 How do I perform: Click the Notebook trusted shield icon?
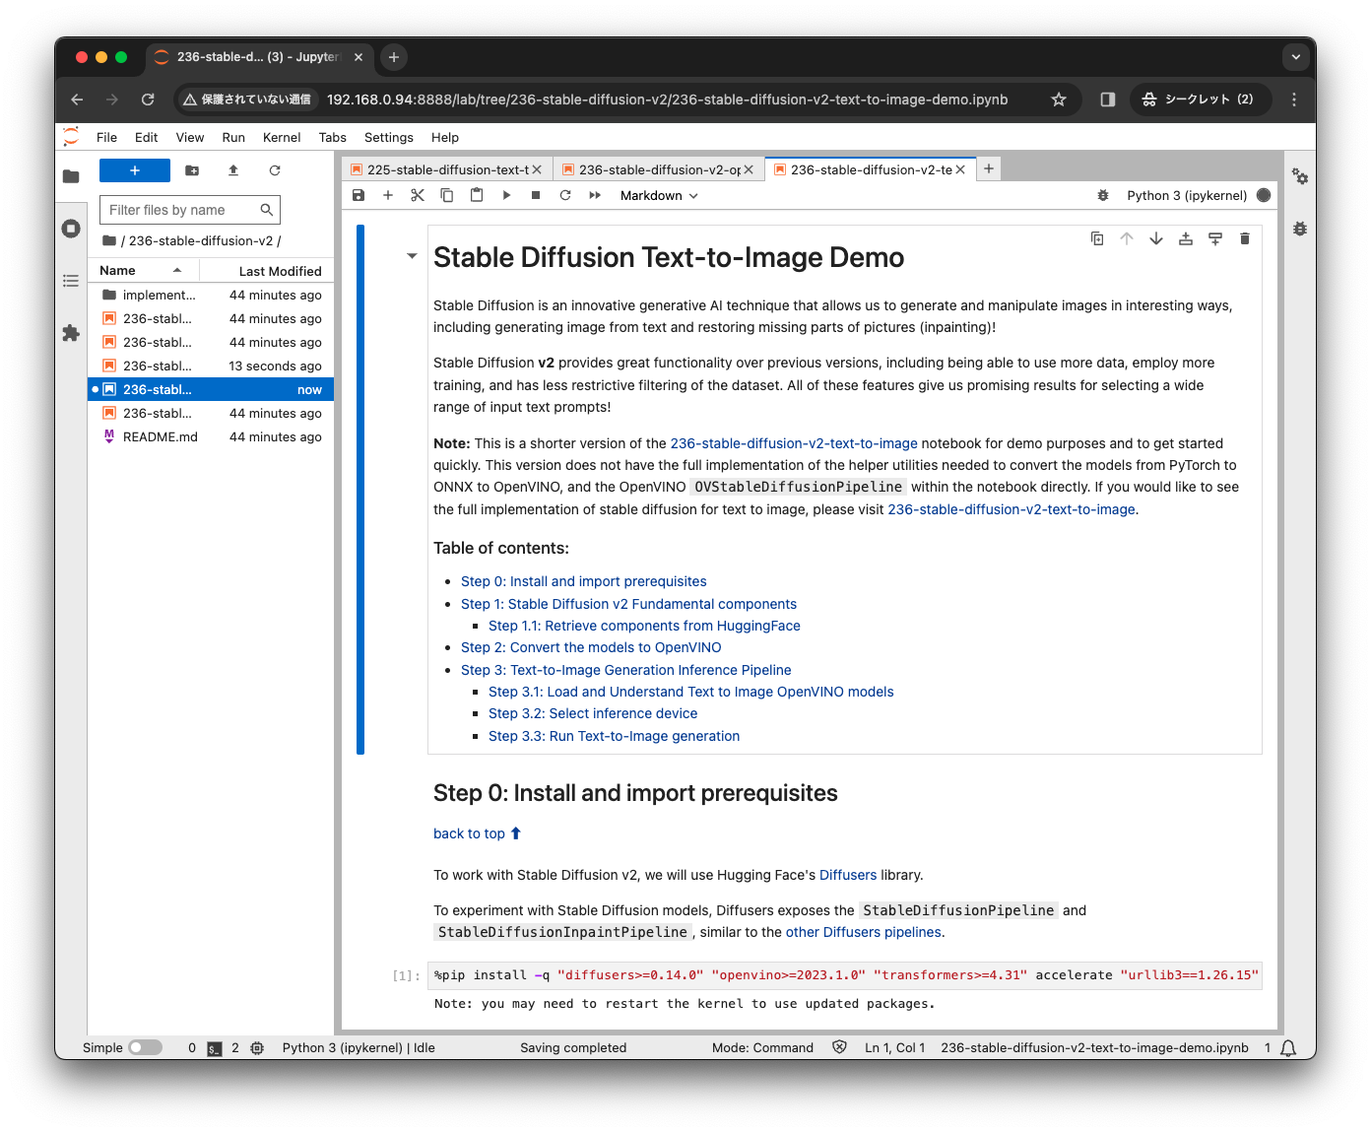[839, 1047]
